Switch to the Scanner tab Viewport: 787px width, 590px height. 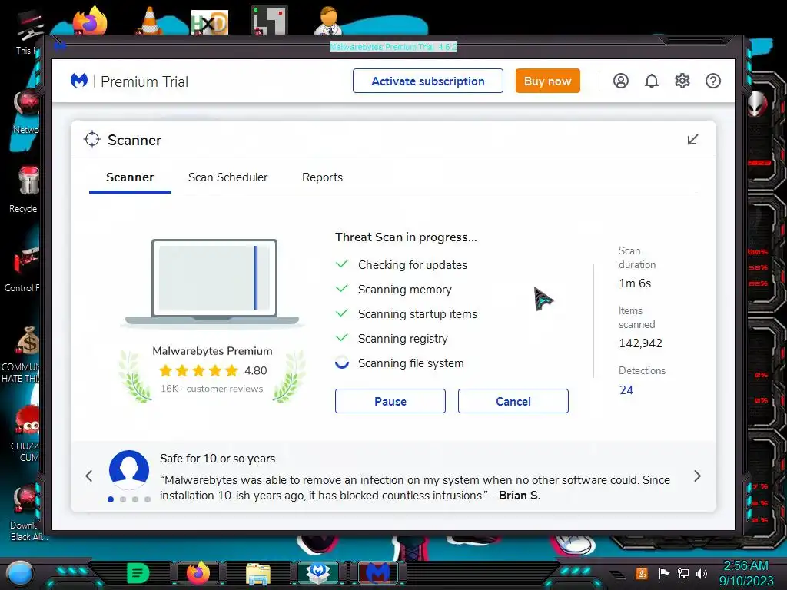coord(130,177)
